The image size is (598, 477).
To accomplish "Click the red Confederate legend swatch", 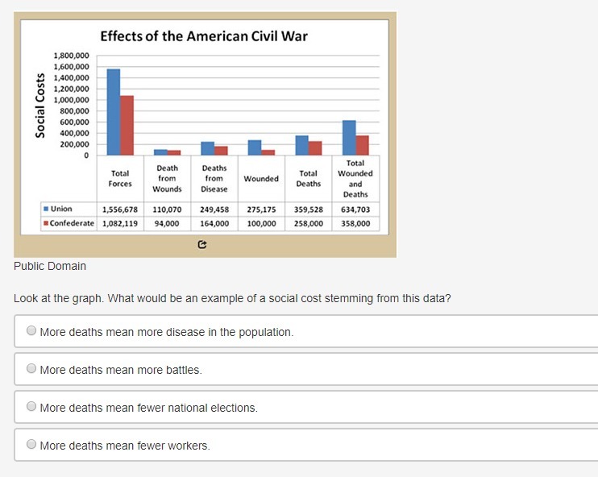I will [x=47, y=223].
